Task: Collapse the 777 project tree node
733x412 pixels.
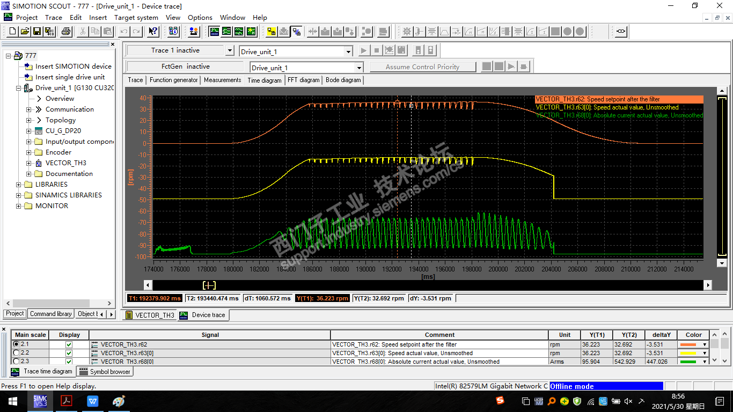Action: [9, 56]
